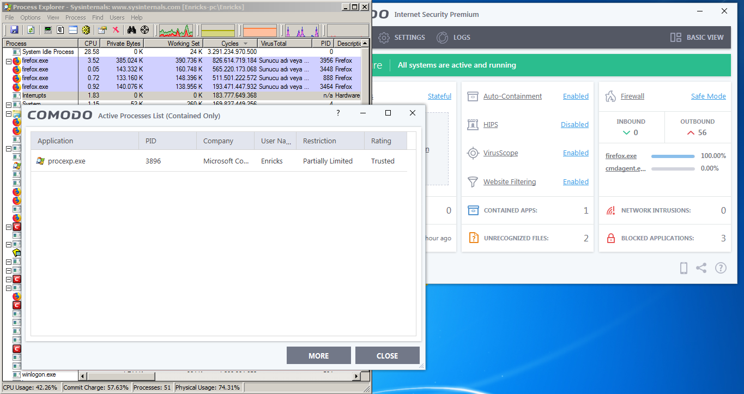Click the share icon in Comodo
This screenshot has height=394, width=744.
pyautogui.click(x=701, y=268)
